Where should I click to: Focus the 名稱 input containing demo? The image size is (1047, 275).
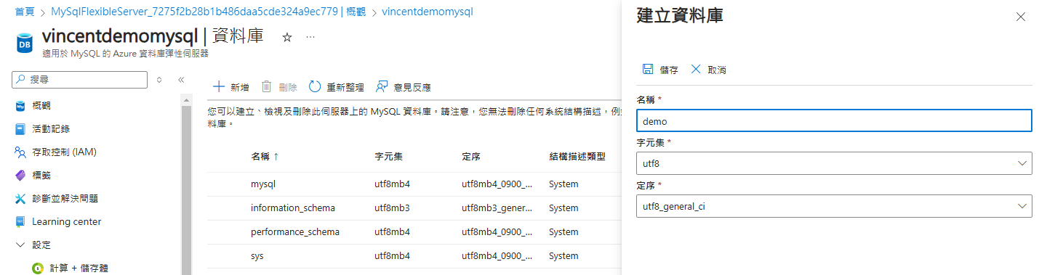pyautogui.click(x=834, y=121)
